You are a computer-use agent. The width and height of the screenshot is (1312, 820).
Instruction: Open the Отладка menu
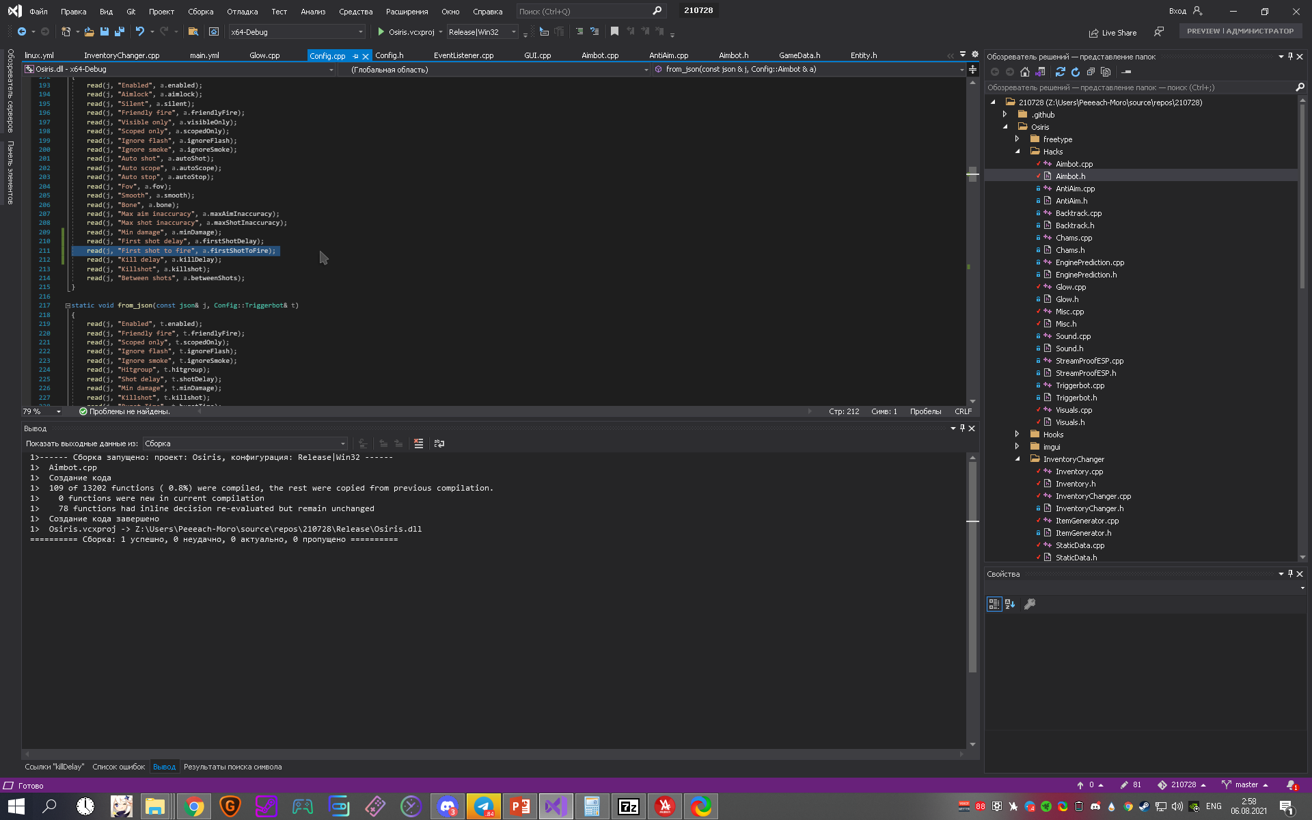click(242, 12)
